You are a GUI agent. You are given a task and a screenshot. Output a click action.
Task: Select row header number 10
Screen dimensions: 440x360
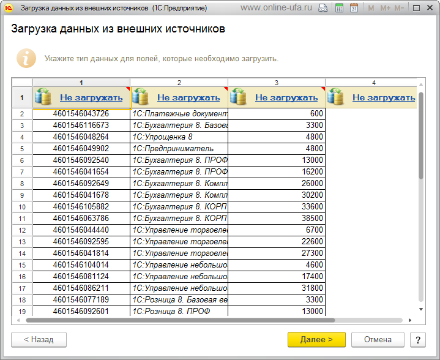coord(22,207)
